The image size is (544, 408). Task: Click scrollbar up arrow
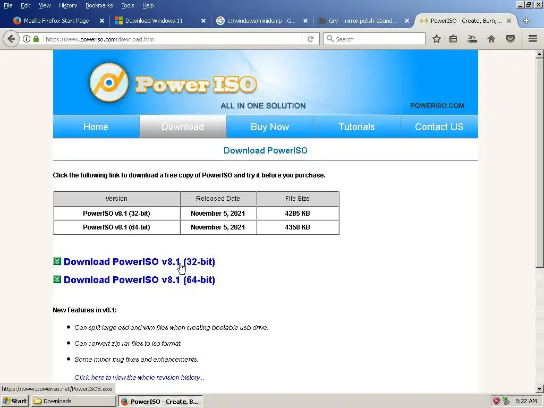(x=540, y=54)
